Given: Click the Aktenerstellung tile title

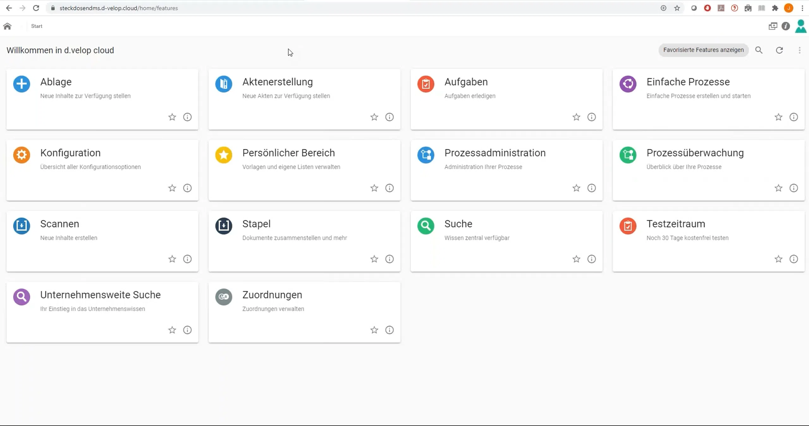Looking at the screenshot, I should pos(278,82).
